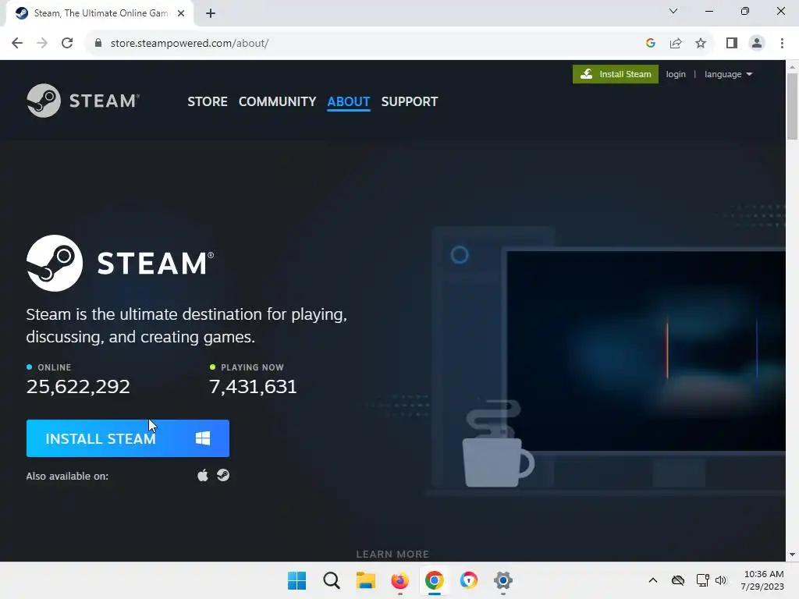
Task: Bookmark this page with the star
Action: coord(701,44)
